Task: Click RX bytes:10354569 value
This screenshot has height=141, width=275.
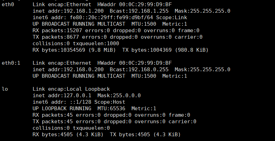Action: pyautogui.click(x=59, y=50)
